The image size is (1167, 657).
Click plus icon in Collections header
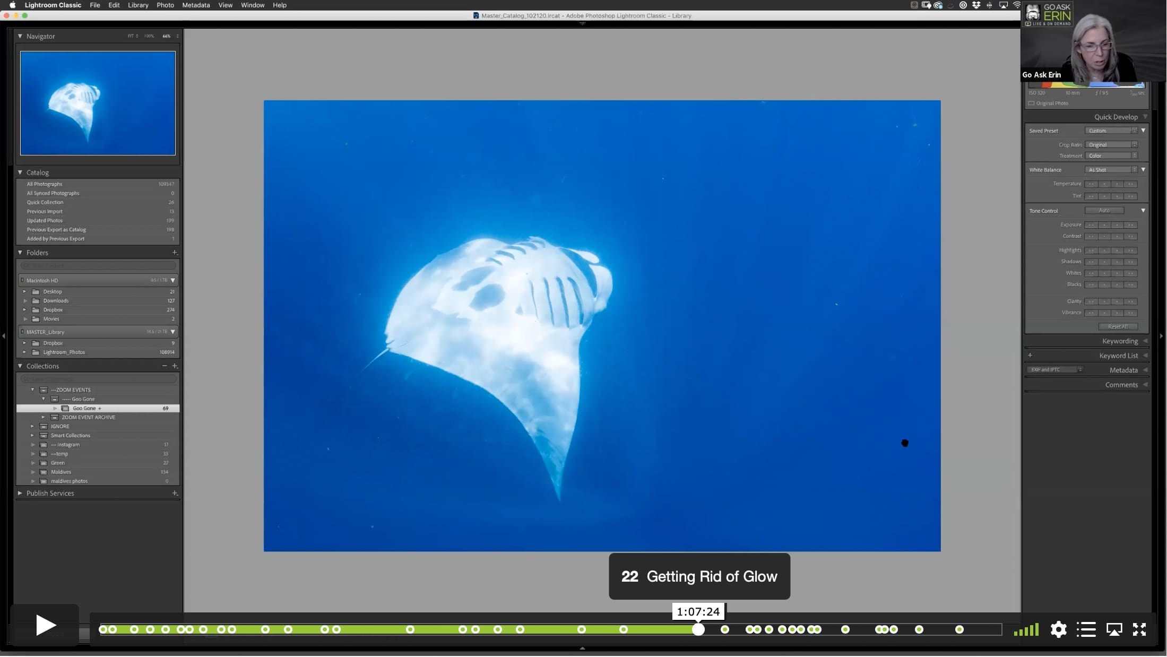click(x=175, y=366)
